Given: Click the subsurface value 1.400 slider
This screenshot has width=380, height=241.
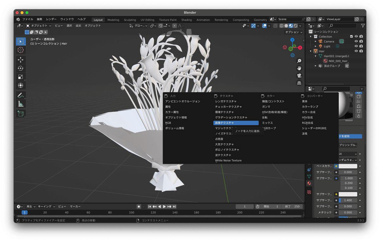Looking at the screenshot, I should [348, 200].
